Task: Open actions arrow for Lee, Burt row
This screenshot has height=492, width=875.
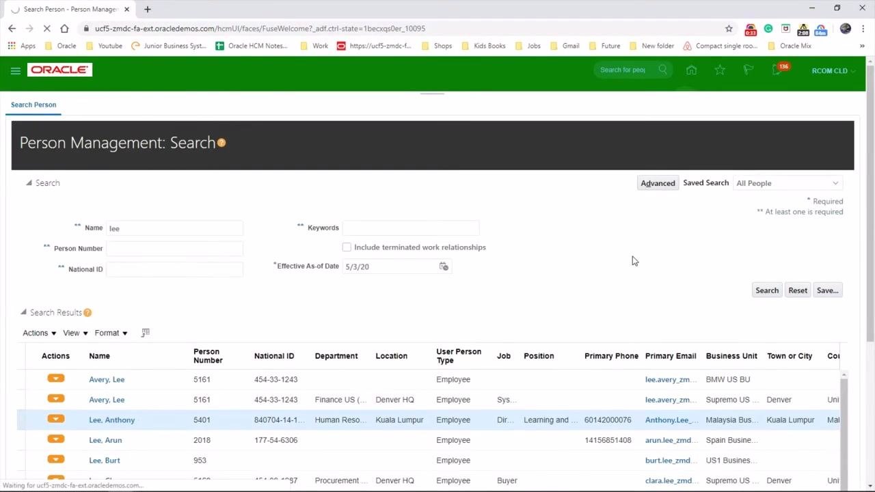Action: (56, 459)
